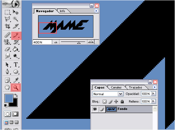Screen dimensions: 175x130
Task: Select the Path Selection arrow tool
Action: pyautogui.click(x=7, y=65)
